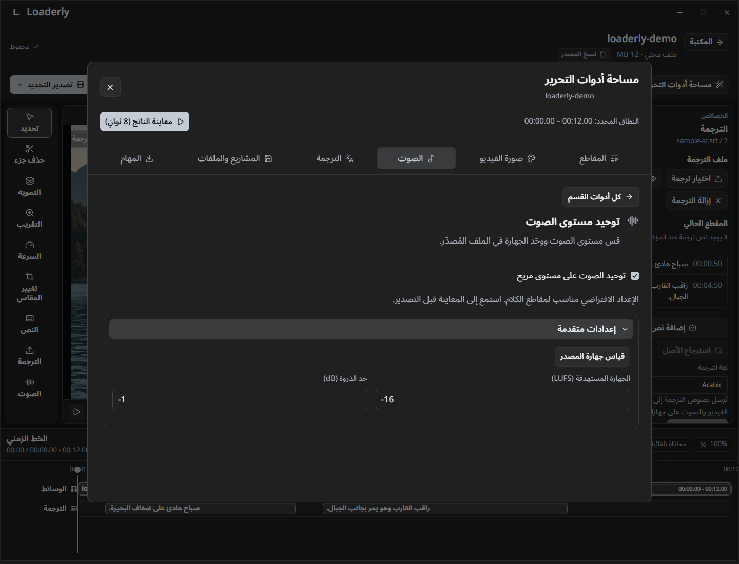
Task: Open the Arabic language dropdown
Action: 690,385
